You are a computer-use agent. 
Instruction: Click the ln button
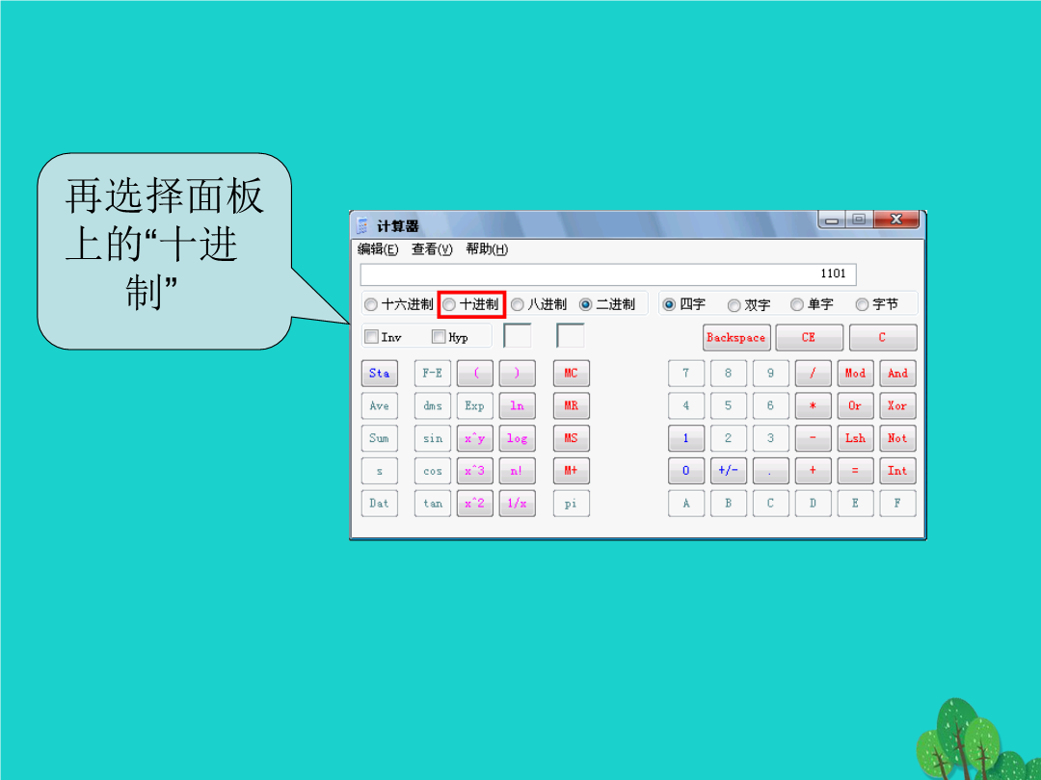click(x=518, y=406)
